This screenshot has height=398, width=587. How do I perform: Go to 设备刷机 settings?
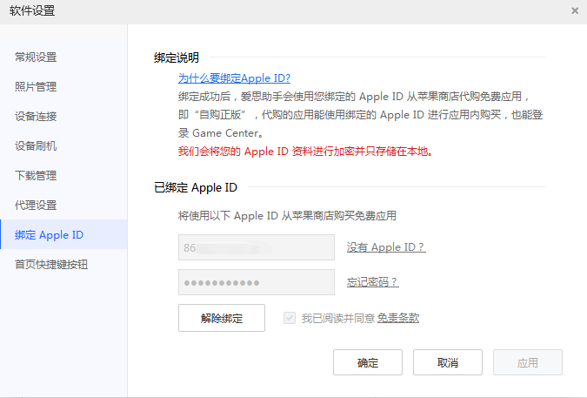(36, 146)
